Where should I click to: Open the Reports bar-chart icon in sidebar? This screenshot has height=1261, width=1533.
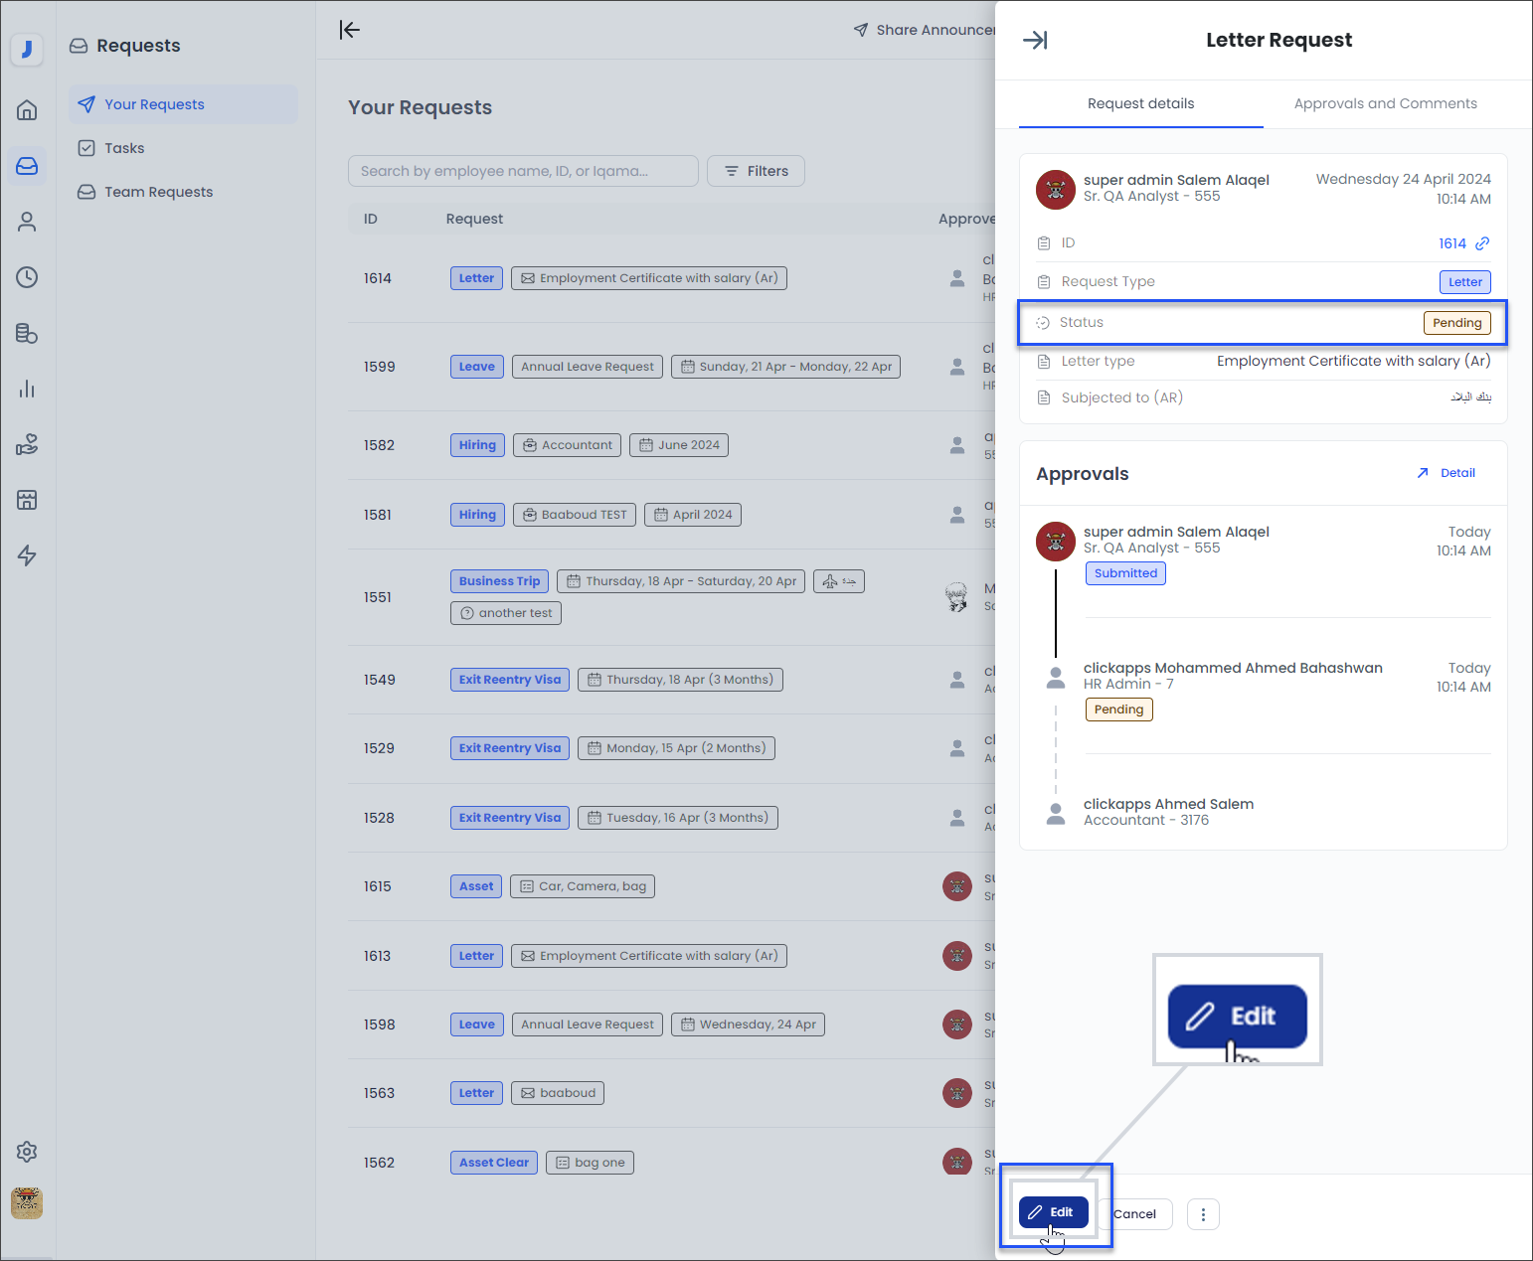click(27, 389)
